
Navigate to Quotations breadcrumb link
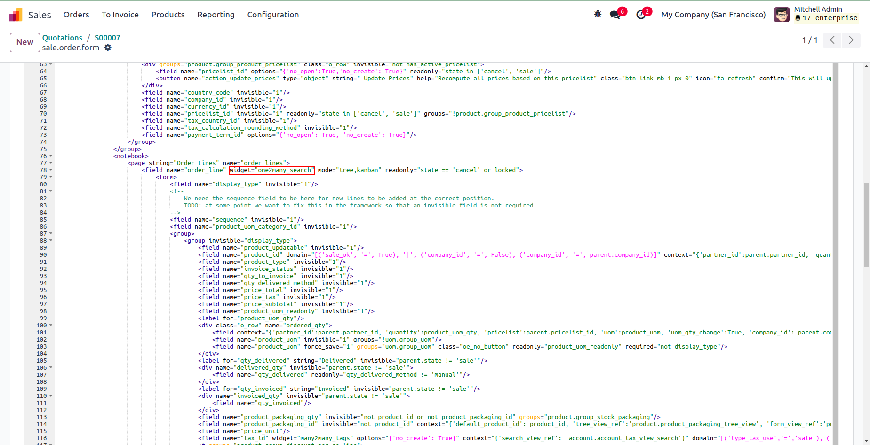(x=62, y=38)
